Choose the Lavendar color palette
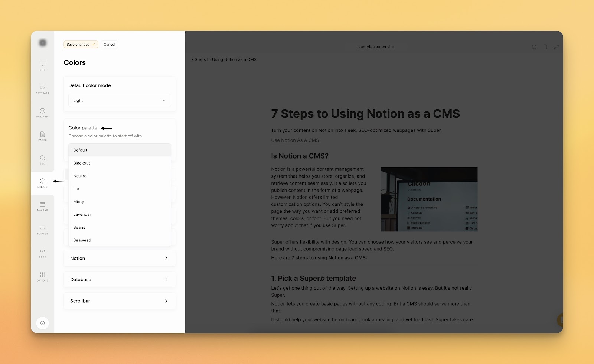This screenshot has height=364, width=594. pos(120,215)
